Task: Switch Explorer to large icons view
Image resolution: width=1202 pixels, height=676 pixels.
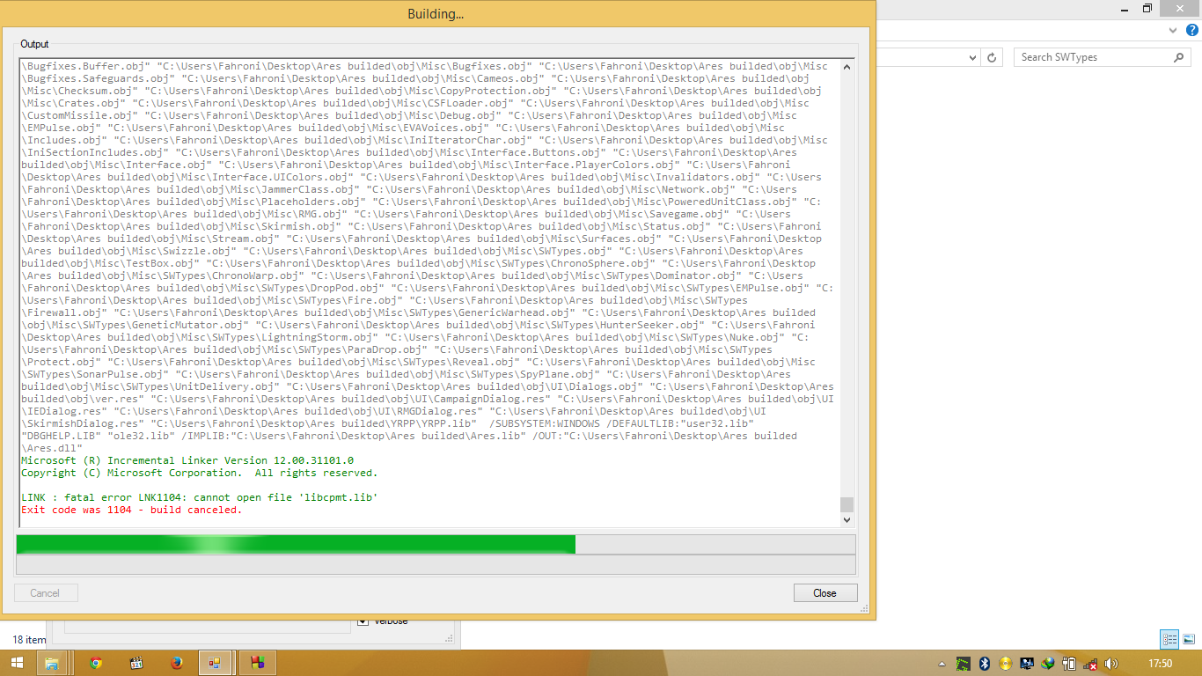Action: pyautogui.click(x=1189, y=639)
